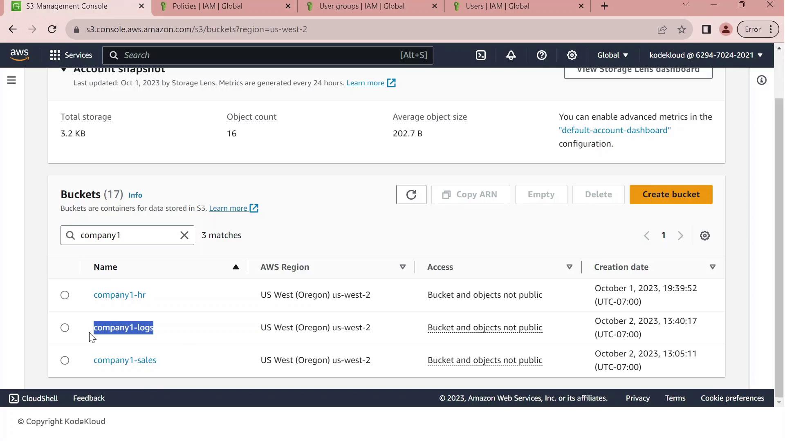Screen dimensions: 785x441
Task: Select the company1-logs bucket radio button
Action: click(x=65, y=328)
